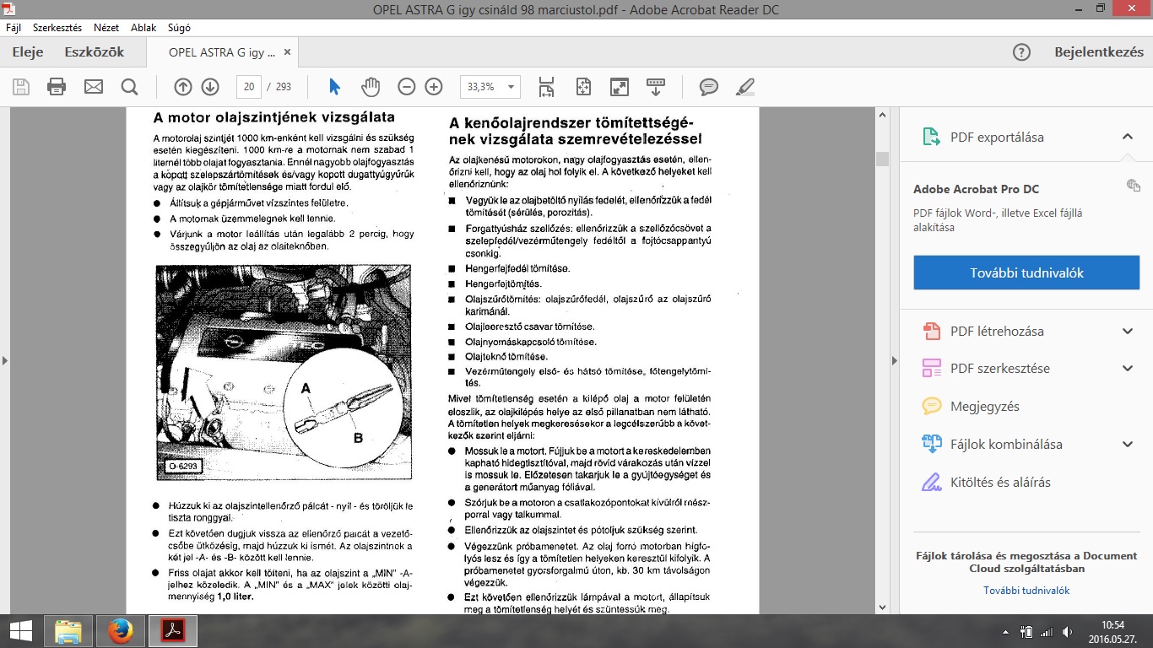Open Firefox from the taskbar

[x=120, y=631]
